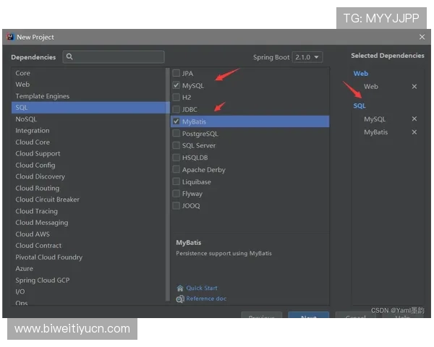
Task: Select Spring Cloud GCP category
Action: tap(88, 280)
